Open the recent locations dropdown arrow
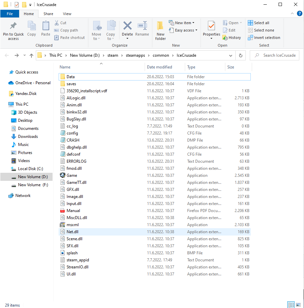Viewport: 304px width, 308px height. pyautogui.click(x=24, y=55)
